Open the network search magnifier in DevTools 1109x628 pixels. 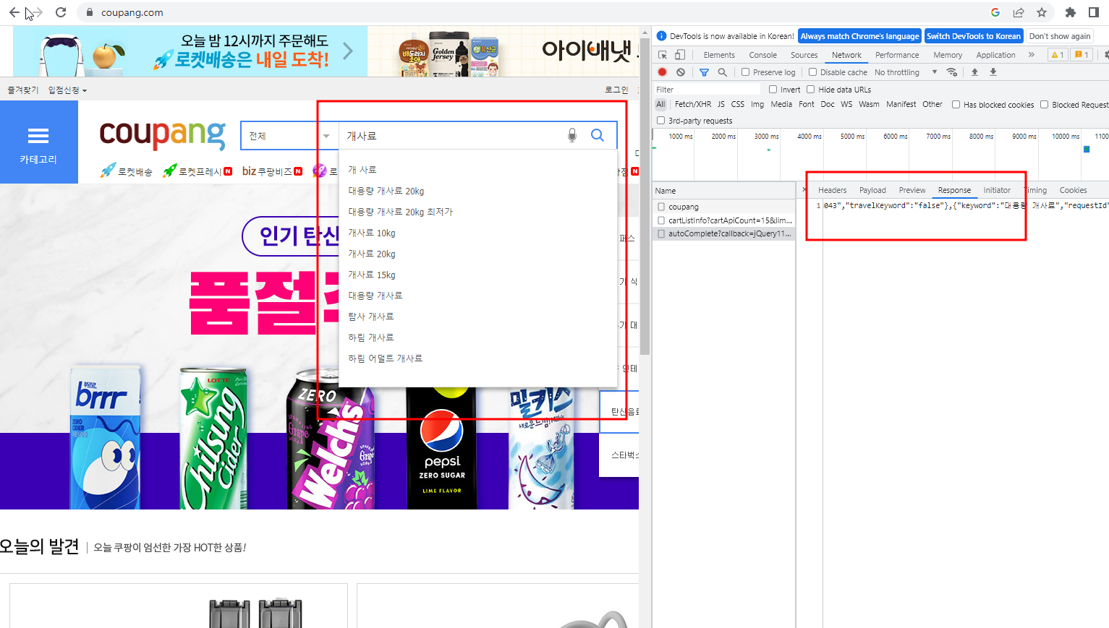point(722,72)
